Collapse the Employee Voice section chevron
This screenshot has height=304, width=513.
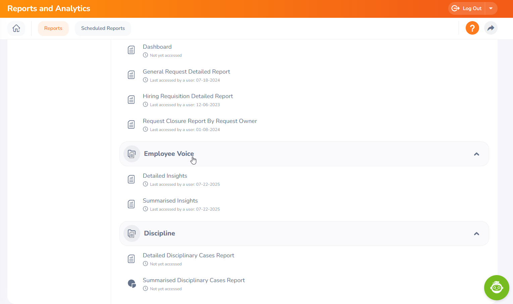[476, 154]
